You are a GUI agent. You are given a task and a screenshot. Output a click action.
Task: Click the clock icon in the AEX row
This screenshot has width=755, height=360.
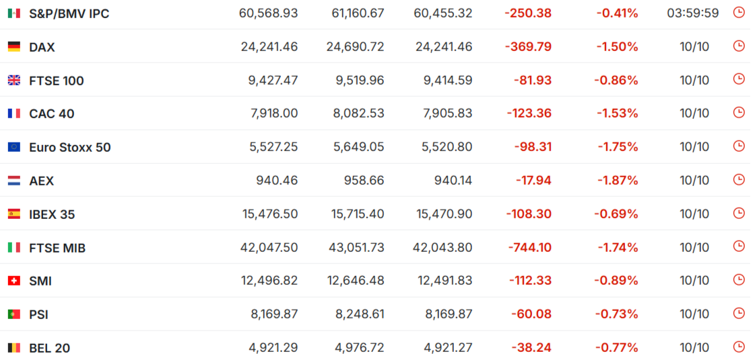[x=739, y=179]
